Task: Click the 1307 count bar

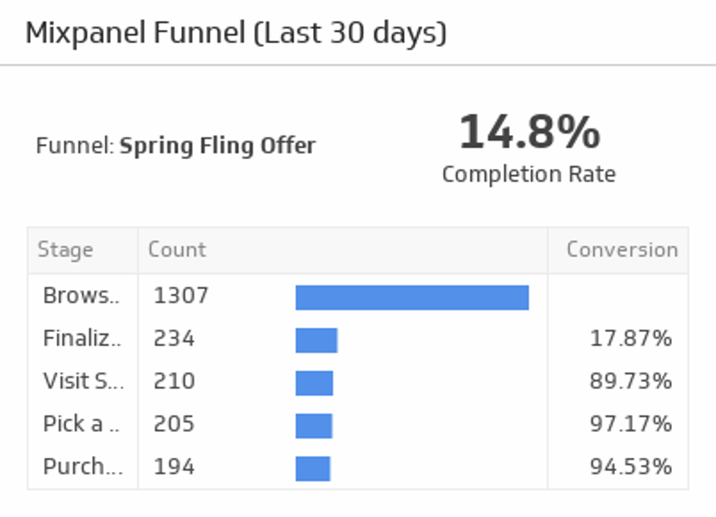Action: (x=412, y=298)
